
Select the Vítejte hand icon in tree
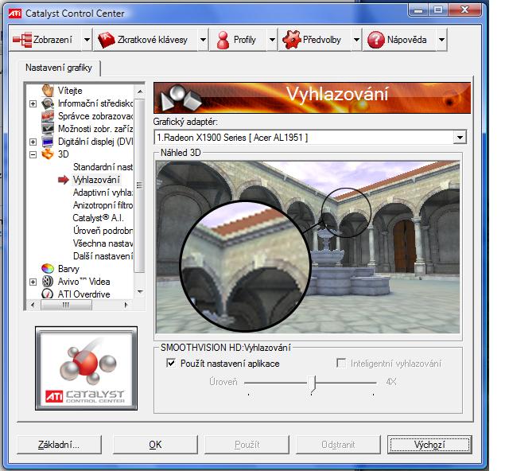48,91
